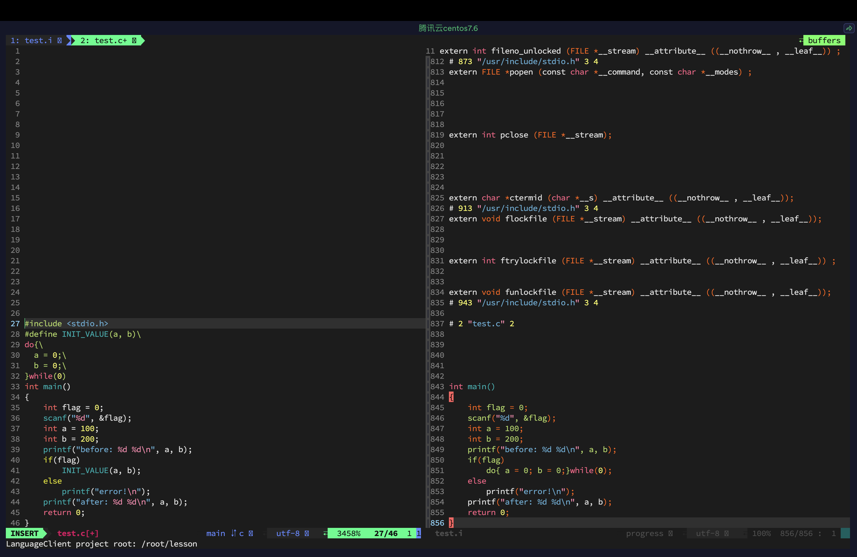
Task: Click highlighted closing brace on line 856
Action: point(451,523)
